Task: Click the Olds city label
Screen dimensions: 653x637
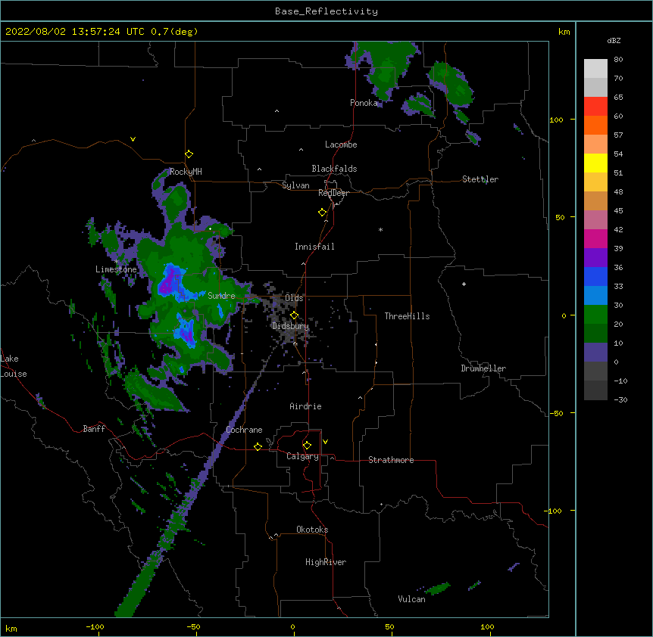Action: click(x=294, y=298)
